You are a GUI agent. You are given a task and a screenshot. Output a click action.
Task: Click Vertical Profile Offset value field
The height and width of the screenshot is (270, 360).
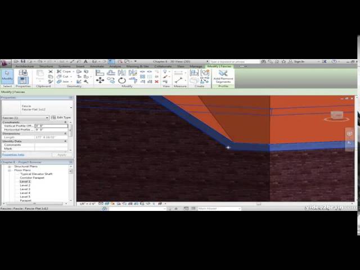(51, 126)
